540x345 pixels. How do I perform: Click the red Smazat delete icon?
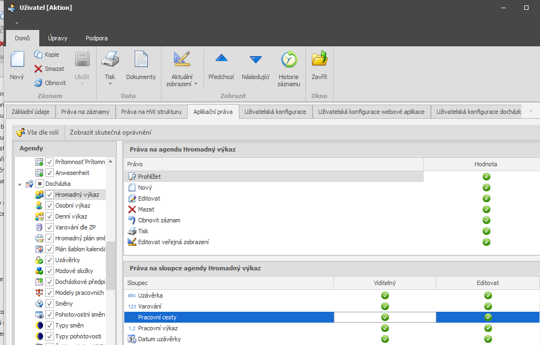(x=38, y=69)
